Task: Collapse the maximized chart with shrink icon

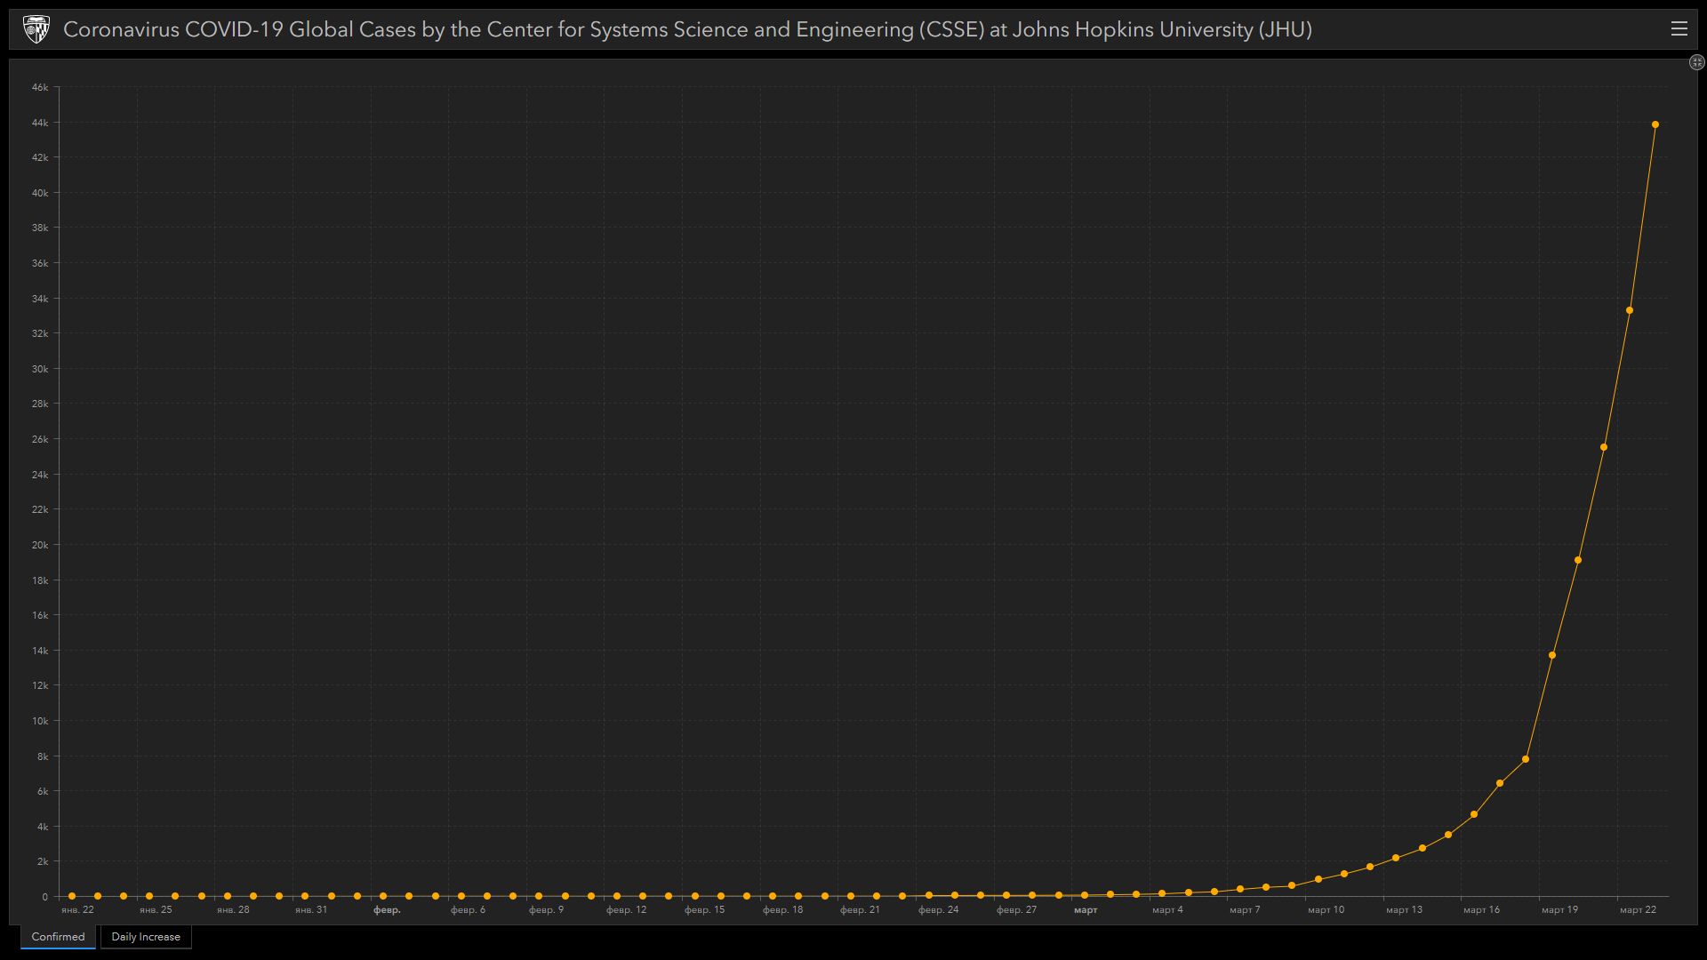Action: 1696,62
